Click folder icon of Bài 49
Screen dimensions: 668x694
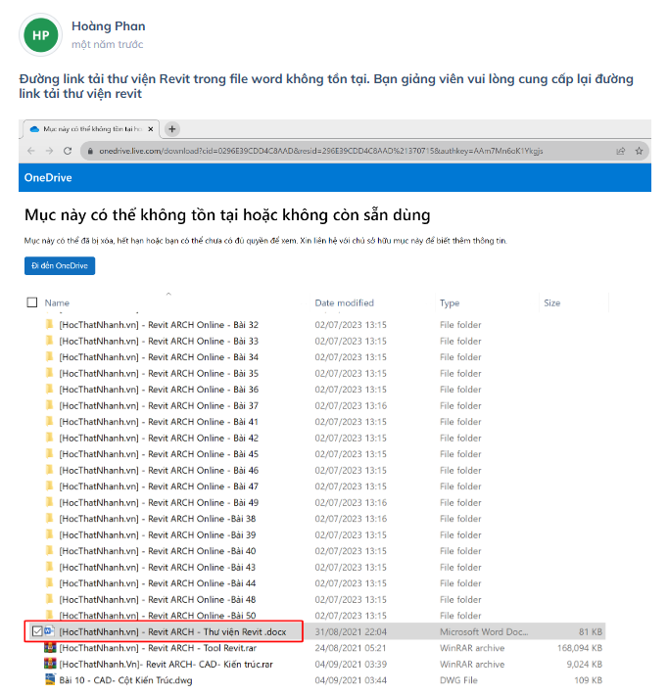(50, 502)
